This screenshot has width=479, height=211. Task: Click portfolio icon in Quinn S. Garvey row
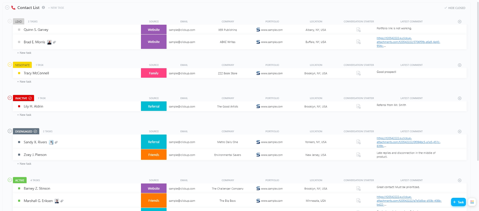pos(258,30)
